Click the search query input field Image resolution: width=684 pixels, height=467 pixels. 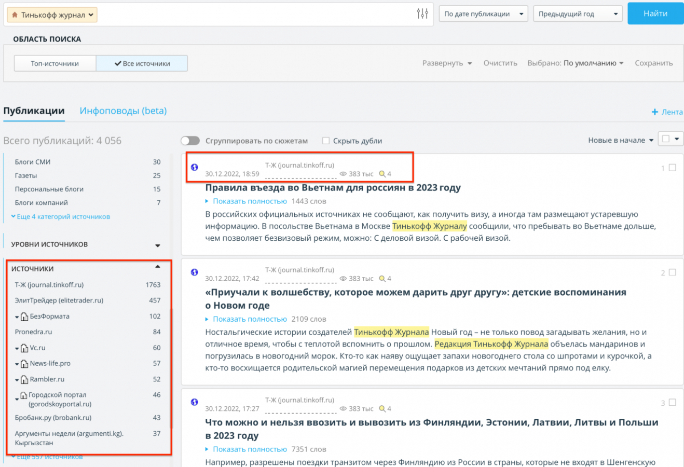point(254,15)
